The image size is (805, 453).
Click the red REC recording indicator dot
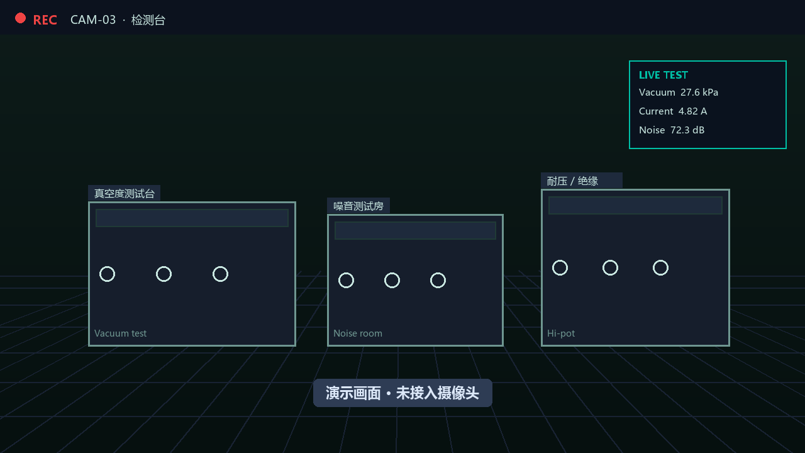pyautogui.click(x=20, y=18)
